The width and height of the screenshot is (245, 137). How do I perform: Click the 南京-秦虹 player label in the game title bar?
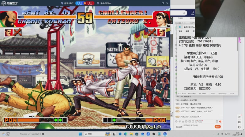pos(67,3)
